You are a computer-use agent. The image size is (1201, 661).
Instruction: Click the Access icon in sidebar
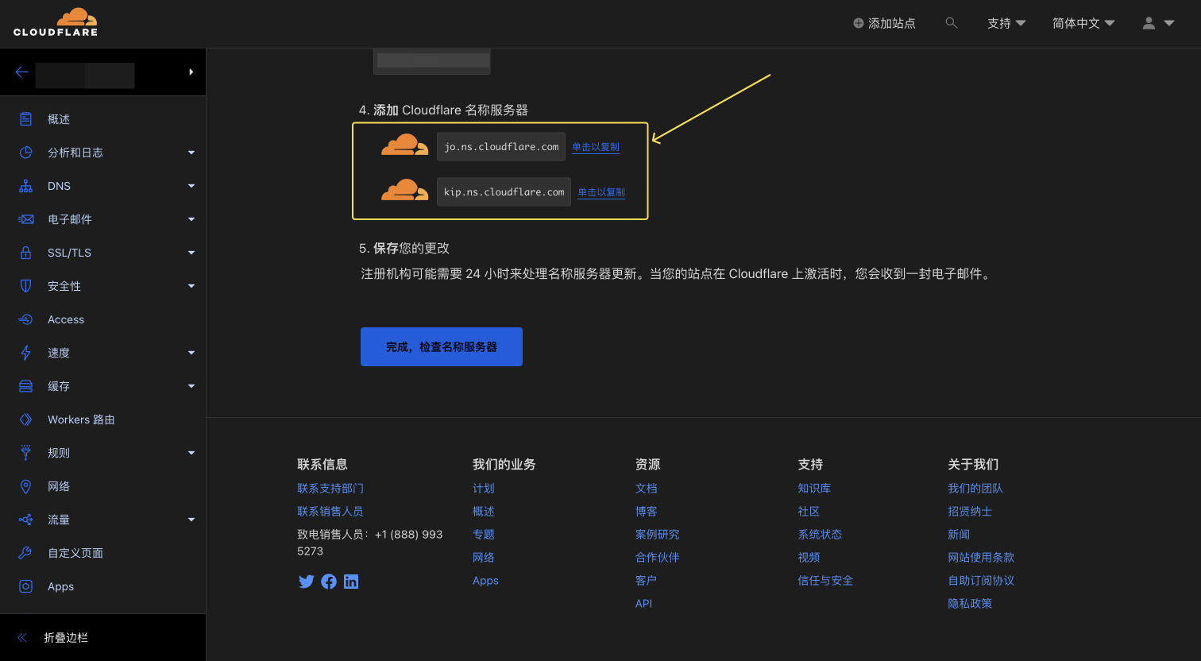pos(26,319)
